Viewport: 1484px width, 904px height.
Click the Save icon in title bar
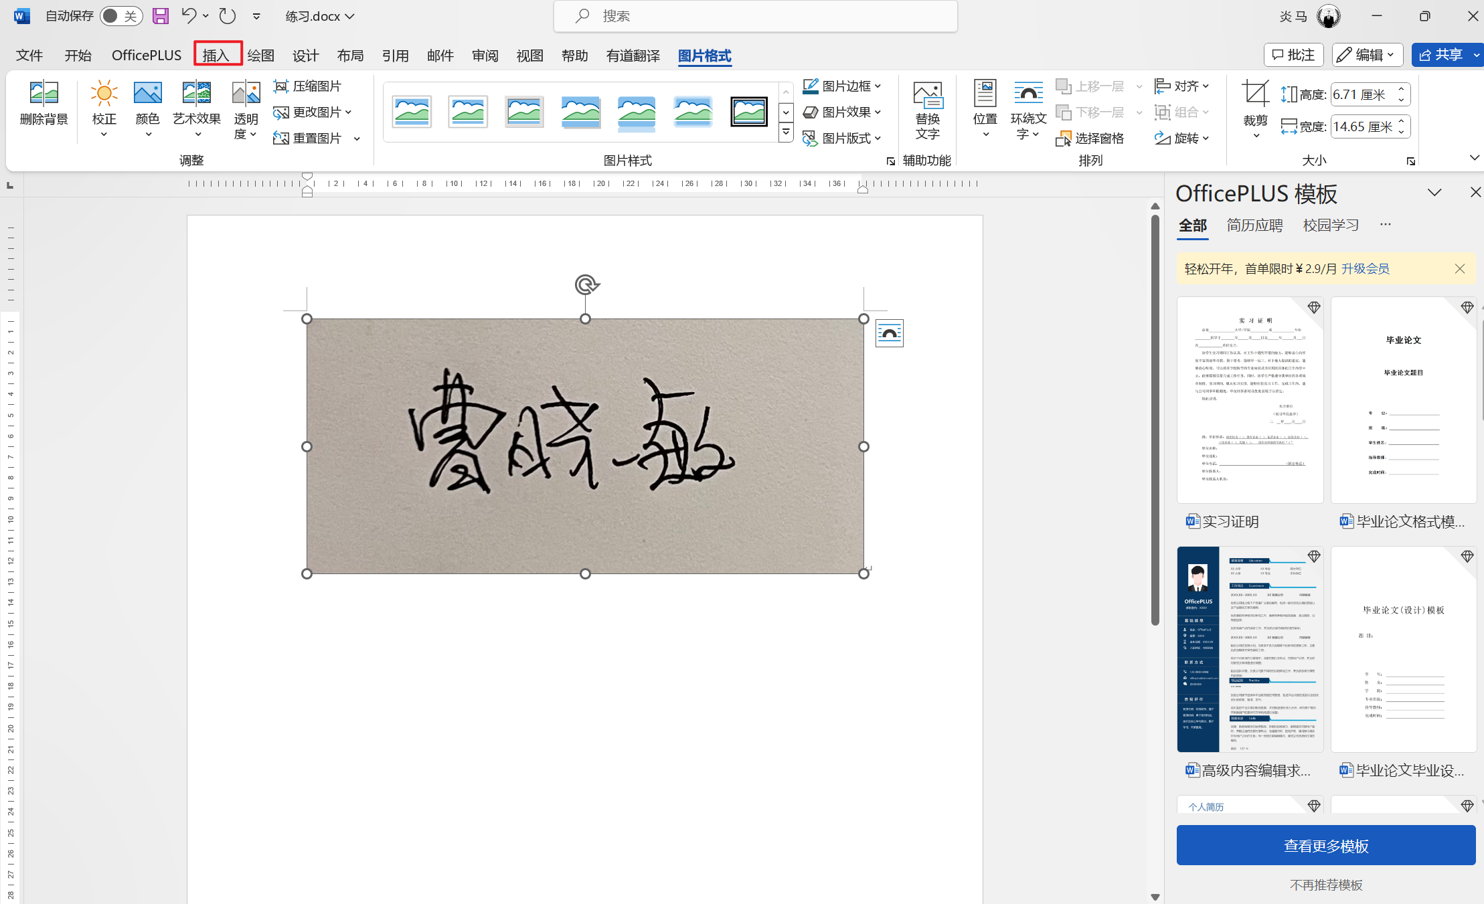click(161, 16)
